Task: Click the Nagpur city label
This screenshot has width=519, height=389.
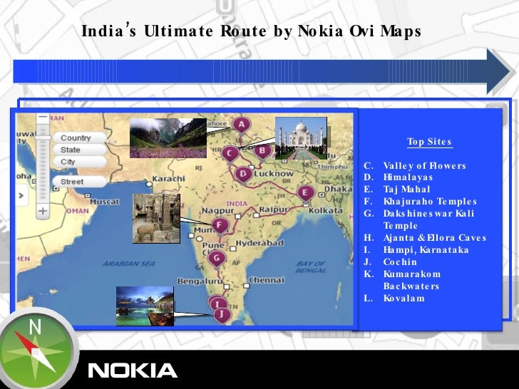Action: [218, 210]
